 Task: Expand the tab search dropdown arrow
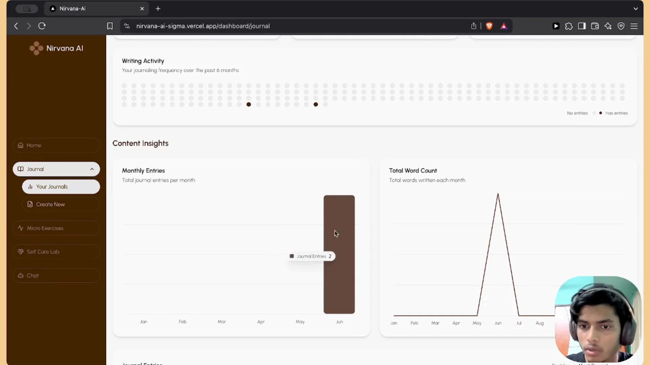(635, 9)
